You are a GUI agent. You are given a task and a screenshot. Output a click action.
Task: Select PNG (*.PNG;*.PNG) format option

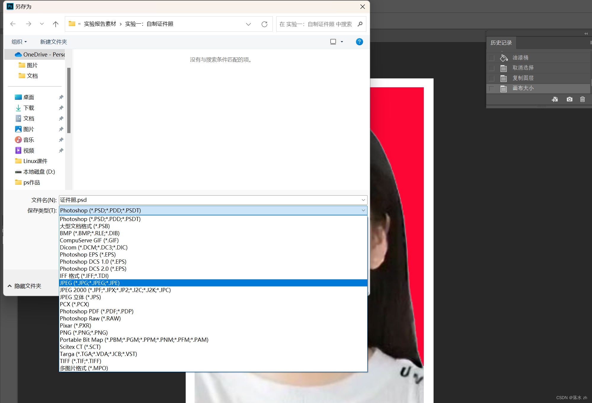tap(84, 333)
